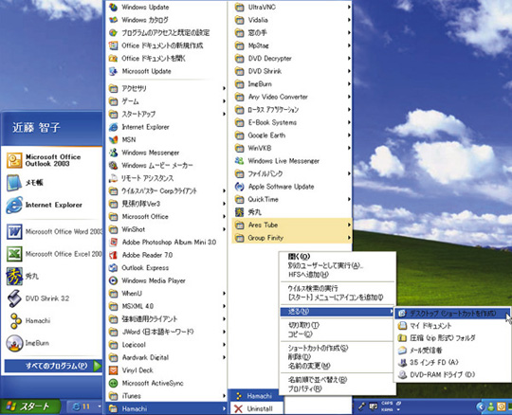Choose 開く(O) in context menu
Viewport: 512px width, 415px height.
[x=338, y=257]
